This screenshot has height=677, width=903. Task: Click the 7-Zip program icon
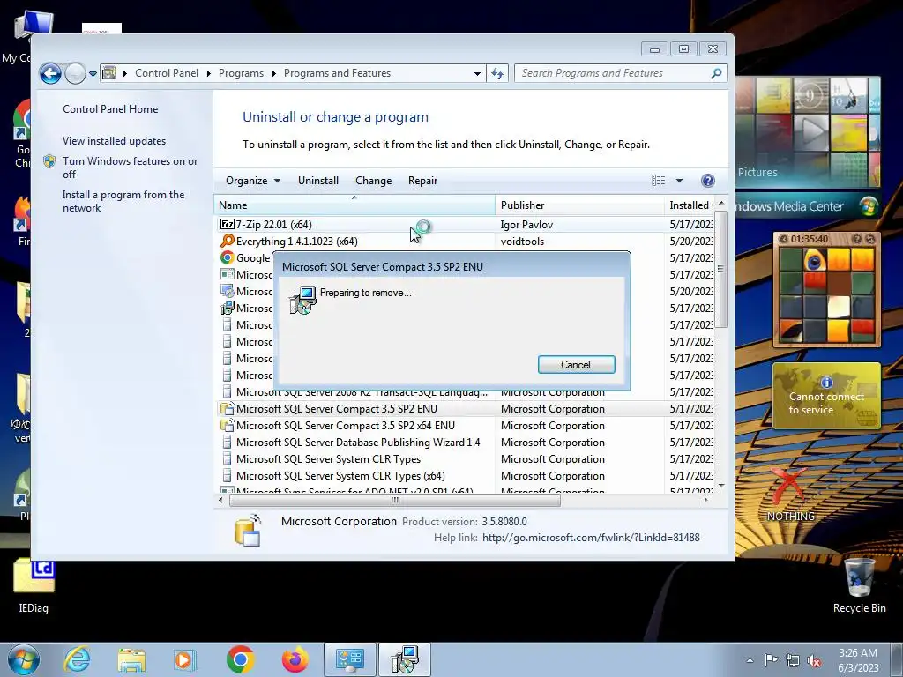(x=227, y=224)
